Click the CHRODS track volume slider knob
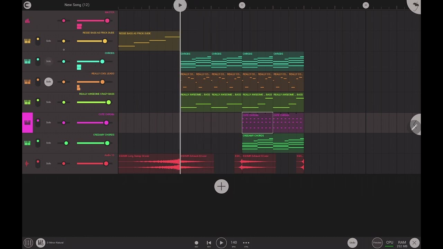Screen dimensions: 443x249 click(x=102, y=62)
